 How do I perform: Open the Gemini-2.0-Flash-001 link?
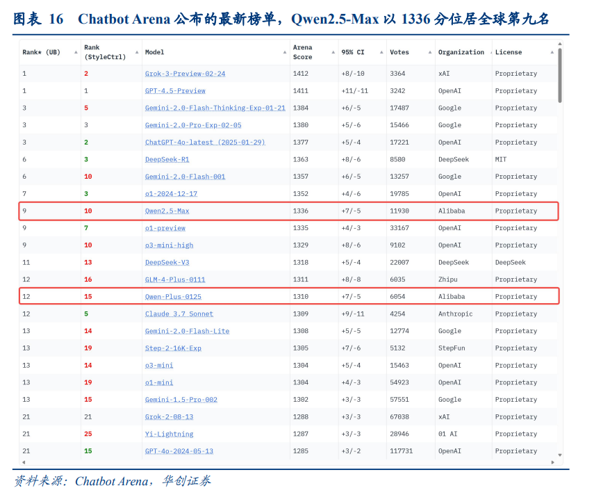click(x=185, y=177)
